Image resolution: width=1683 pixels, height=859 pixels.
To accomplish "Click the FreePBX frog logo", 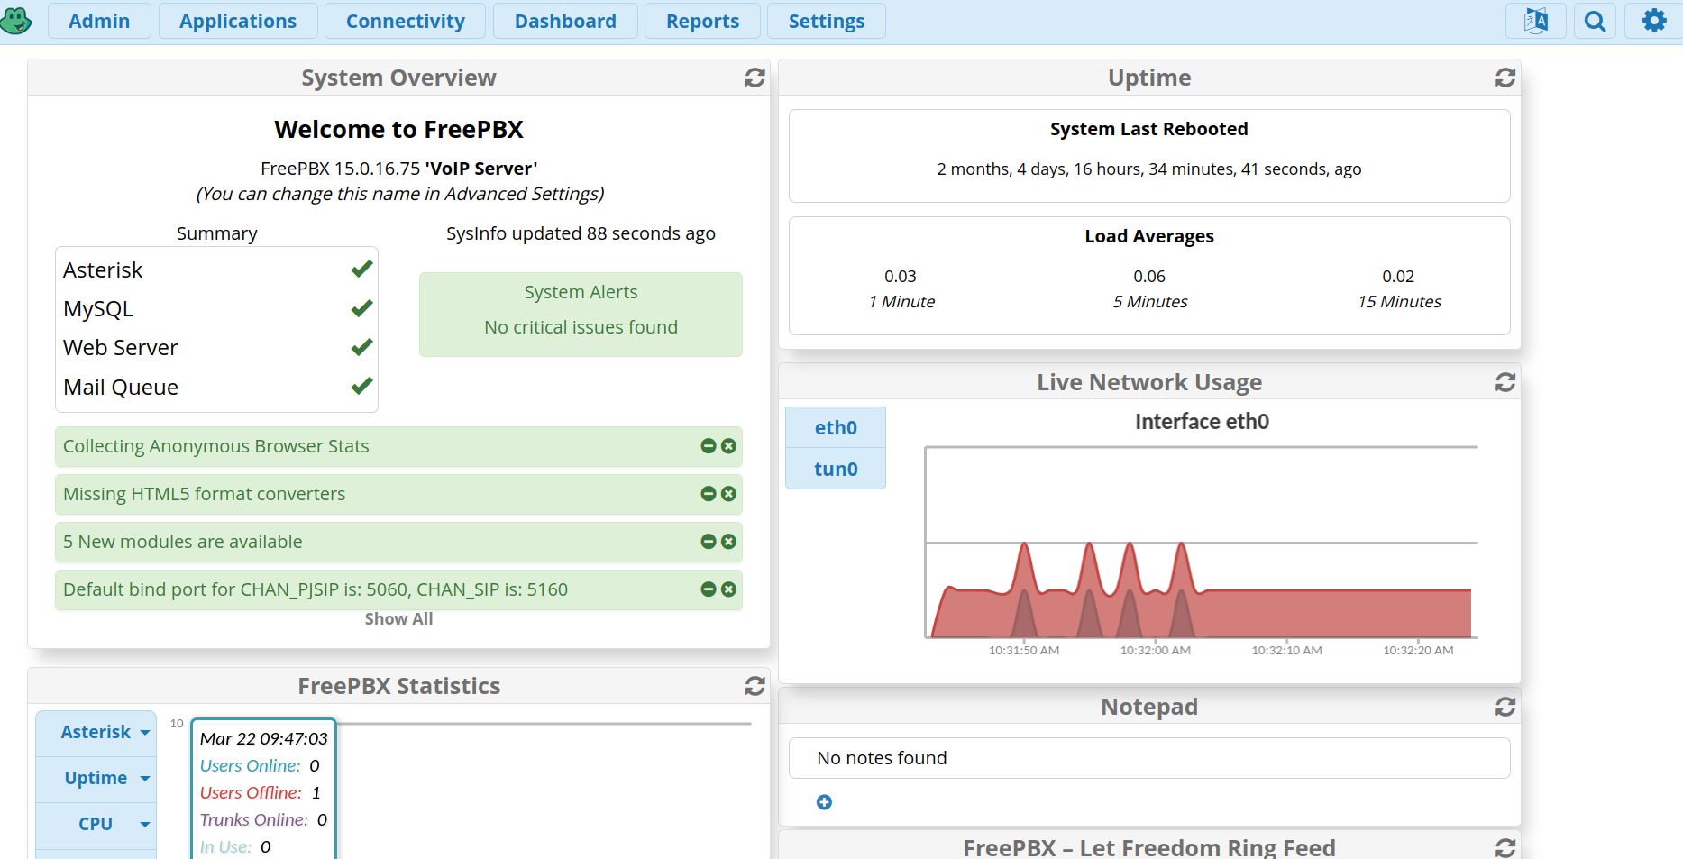I will click(x=15, y=20).
